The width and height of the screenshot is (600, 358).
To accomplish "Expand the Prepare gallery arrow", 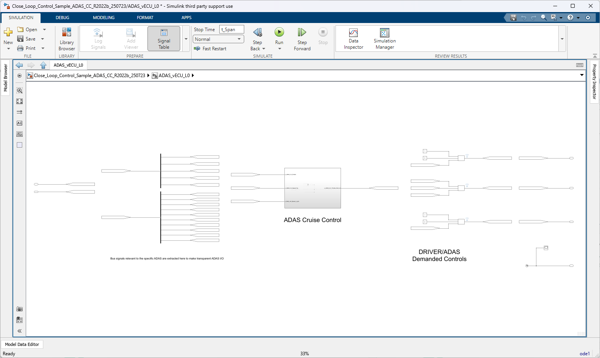I will click(186, 39).
